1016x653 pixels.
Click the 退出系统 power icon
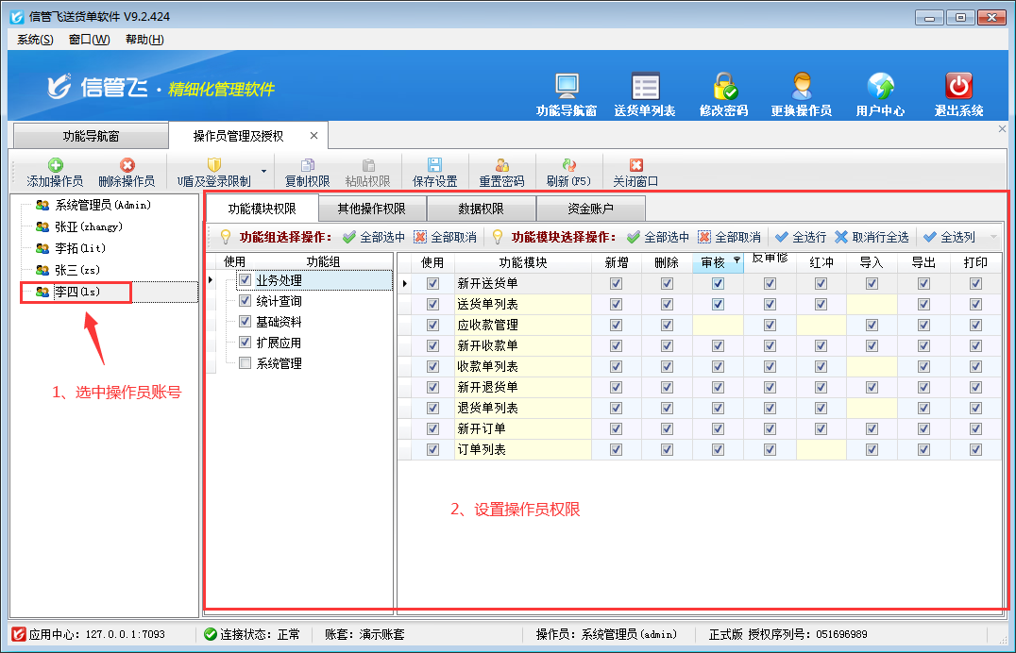tap(958, 87)
